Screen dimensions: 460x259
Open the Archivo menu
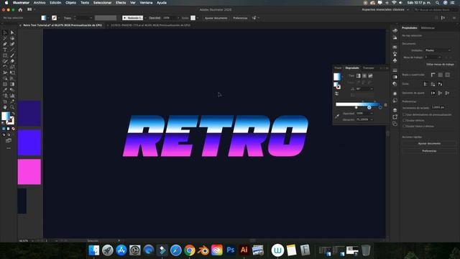pos(40,3)
